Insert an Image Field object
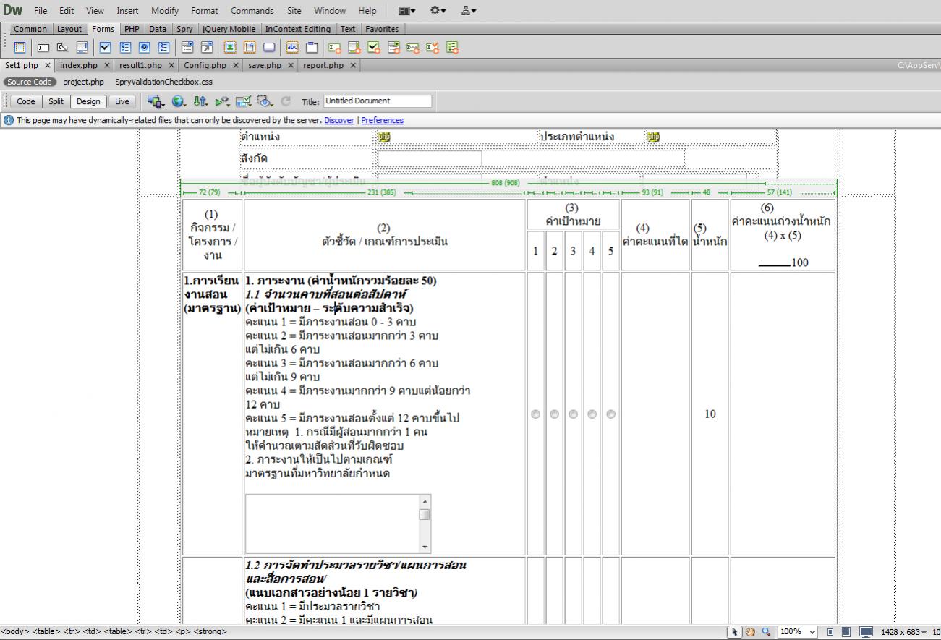This screenshot has height=640, width=941. click(x=230, y=47)
